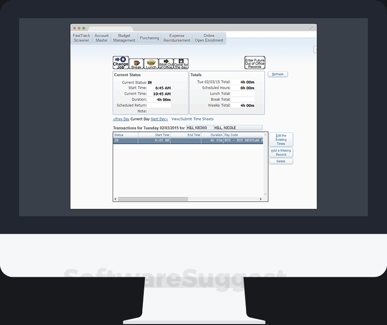The height and width of the screenshot is (325, 387).
Task: Switch to the Online Open Enrollment tab
Action: pyautogui.click(x=209, y=38)
